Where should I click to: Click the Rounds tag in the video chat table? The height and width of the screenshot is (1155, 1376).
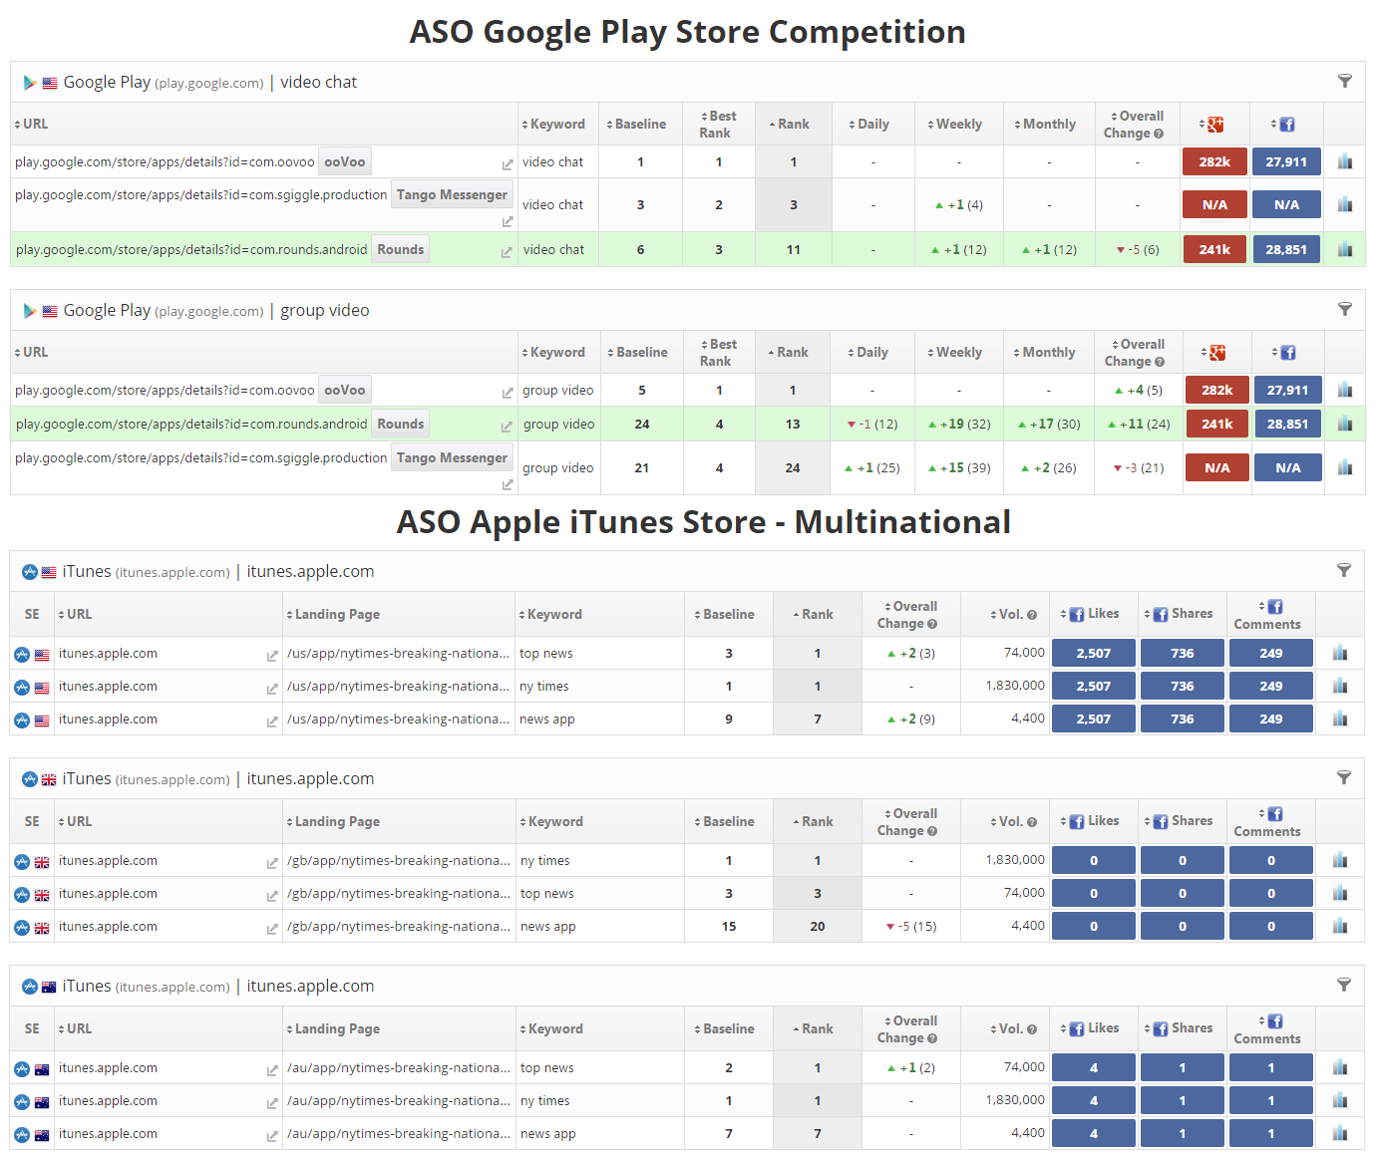point(401,249)
